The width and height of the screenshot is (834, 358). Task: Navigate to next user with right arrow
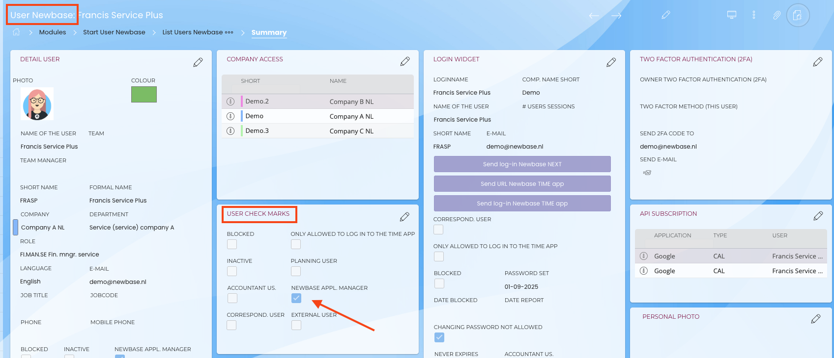click(616, 16)
